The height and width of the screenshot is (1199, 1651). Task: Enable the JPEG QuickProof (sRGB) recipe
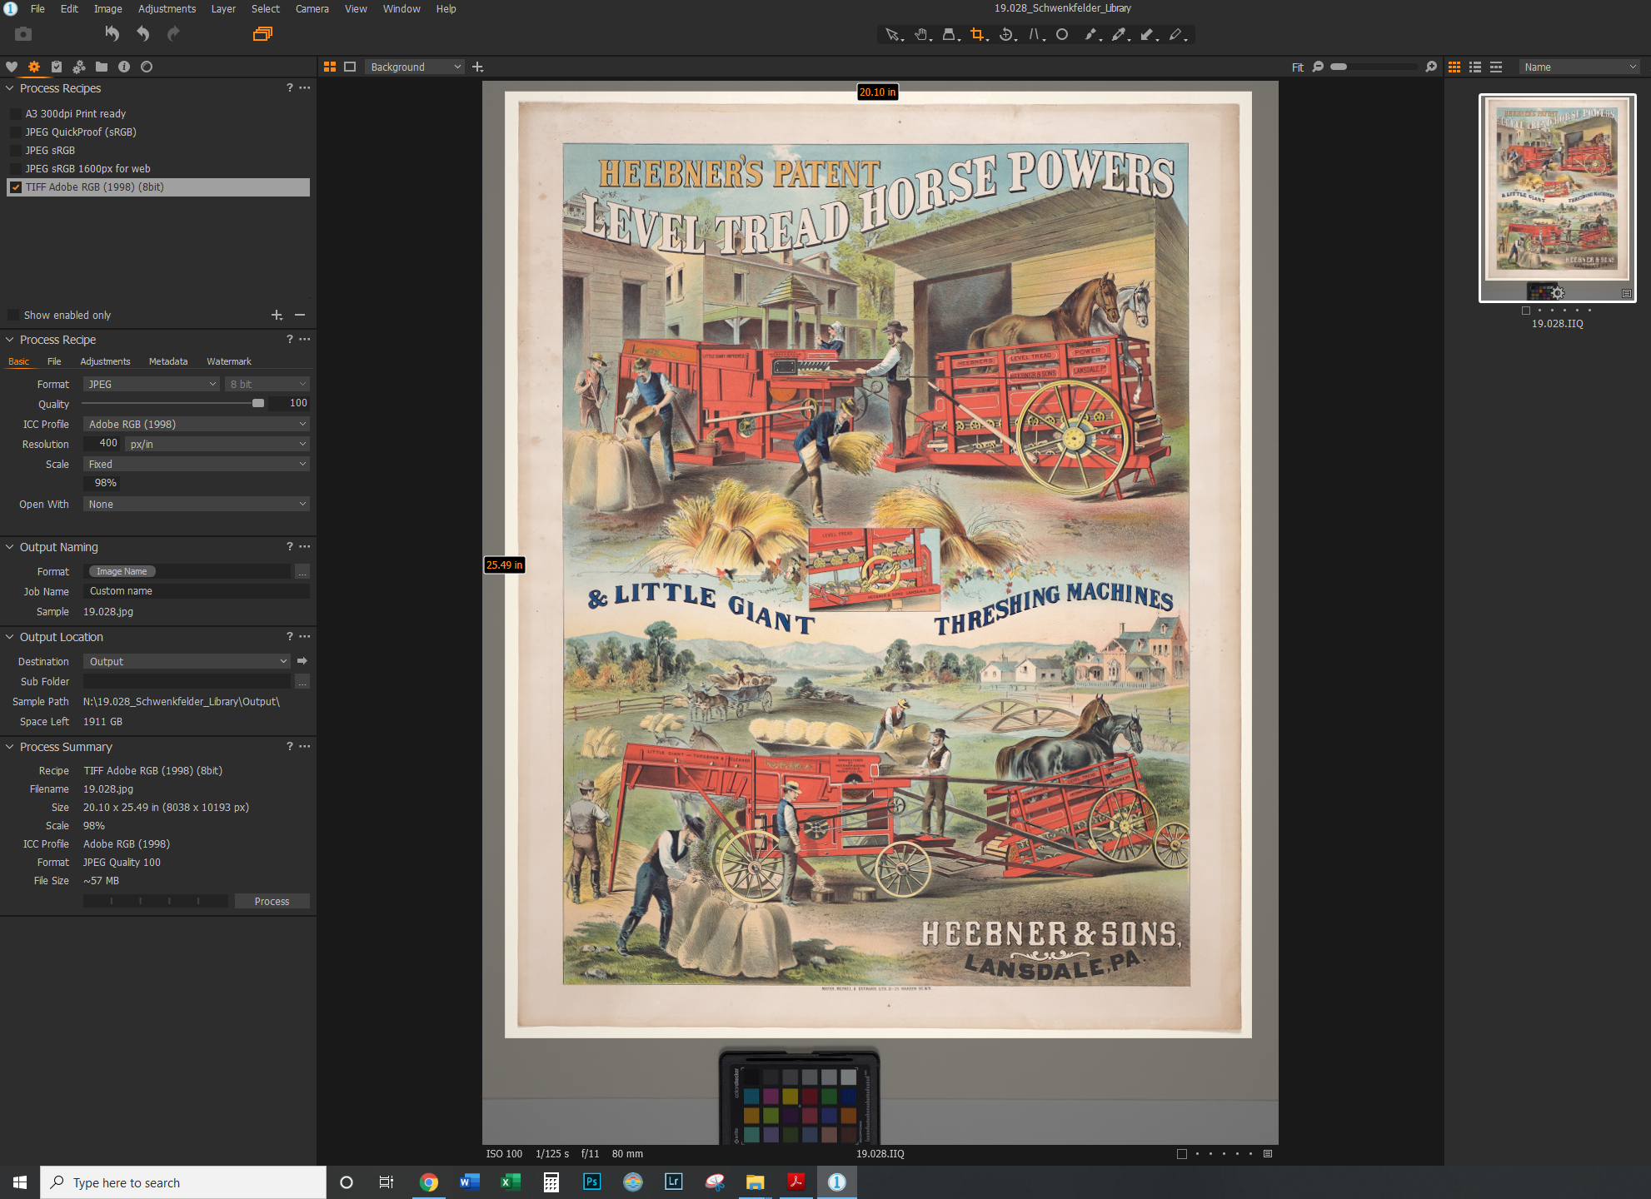tap(15, 132)
